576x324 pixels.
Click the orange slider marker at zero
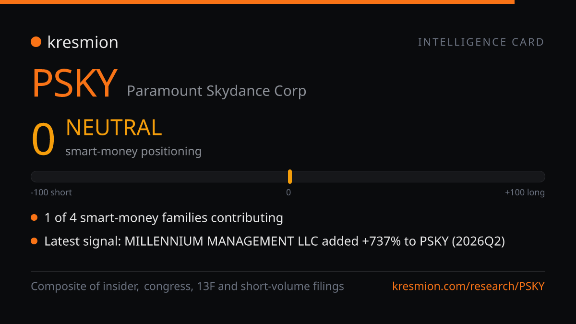coord(290,177)
